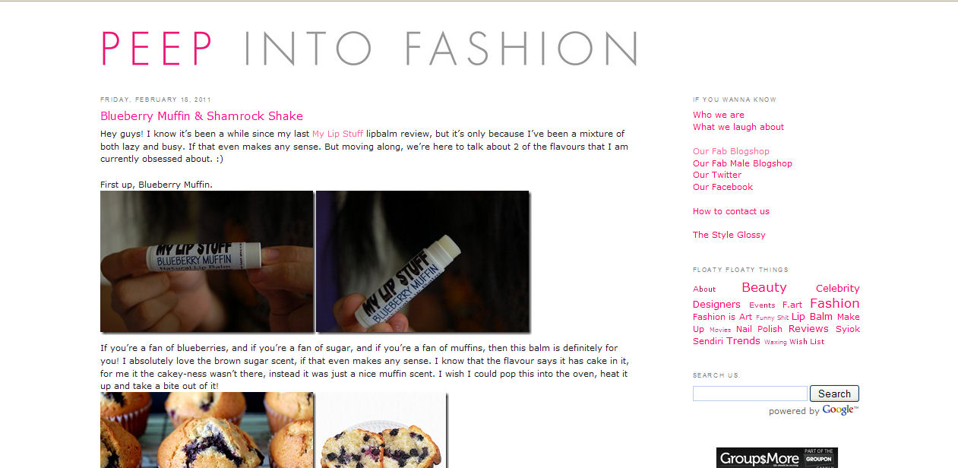
Task: Open Blueberry Muffin & Shamrock Shake post title
Action: (201, 116)
